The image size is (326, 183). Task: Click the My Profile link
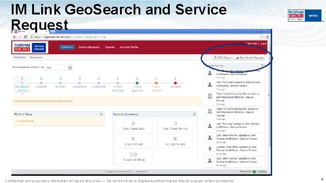[x=252, y=43]
